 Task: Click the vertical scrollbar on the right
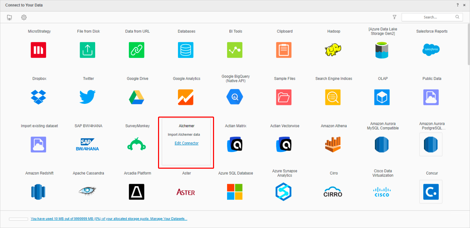[468, 45]
